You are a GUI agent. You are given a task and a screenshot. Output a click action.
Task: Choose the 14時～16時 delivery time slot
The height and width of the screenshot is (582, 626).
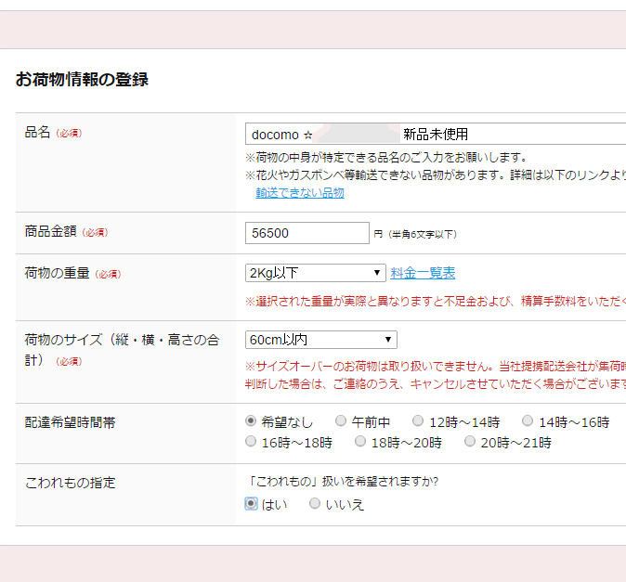528,421
